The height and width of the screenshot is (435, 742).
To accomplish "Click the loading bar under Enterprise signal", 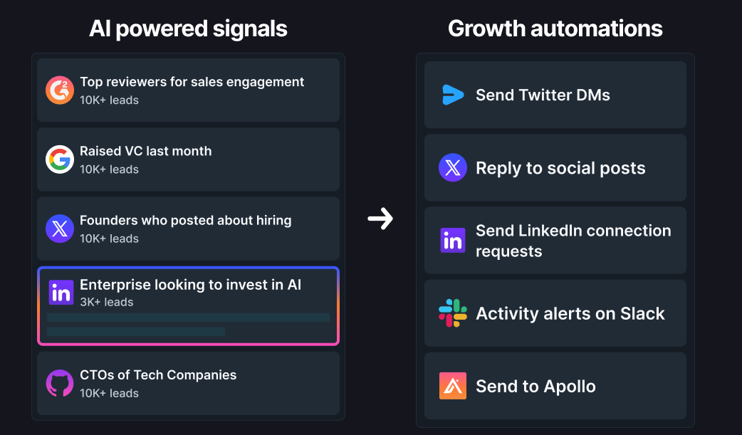I will click(x=188, y=318).
